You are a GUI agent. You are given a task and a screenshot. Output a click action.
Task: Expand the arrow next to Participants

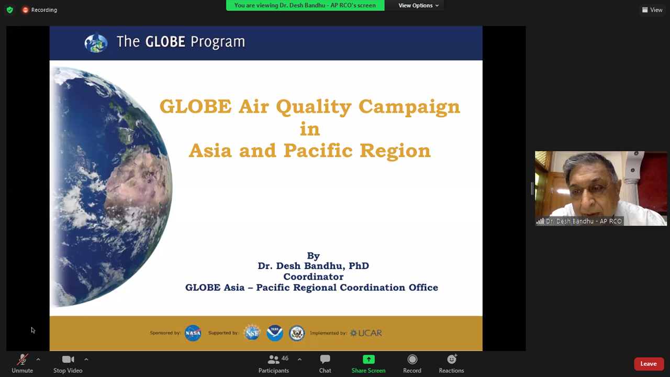pyautogui.click(x=299, y=359)
